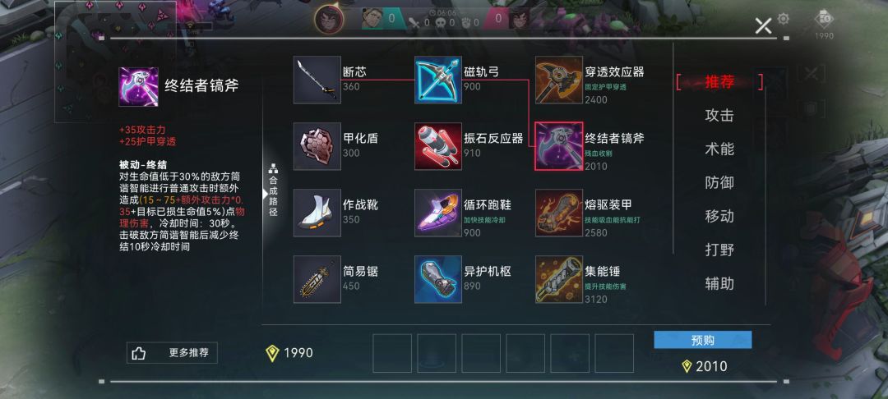This screenshot has height=399, width=888.
Task: Click the first empty inventory slot
Action: click(x=392, y=353)
